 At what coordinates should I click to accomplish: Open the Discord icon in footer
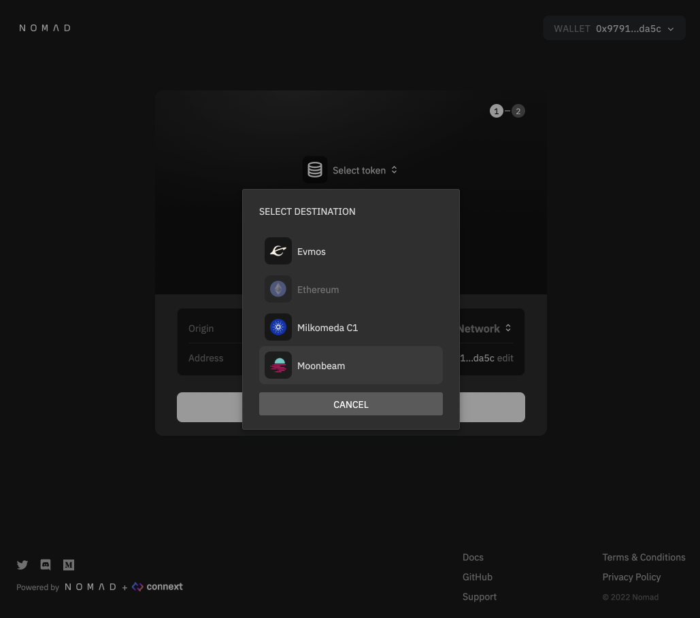coord(46,565)
